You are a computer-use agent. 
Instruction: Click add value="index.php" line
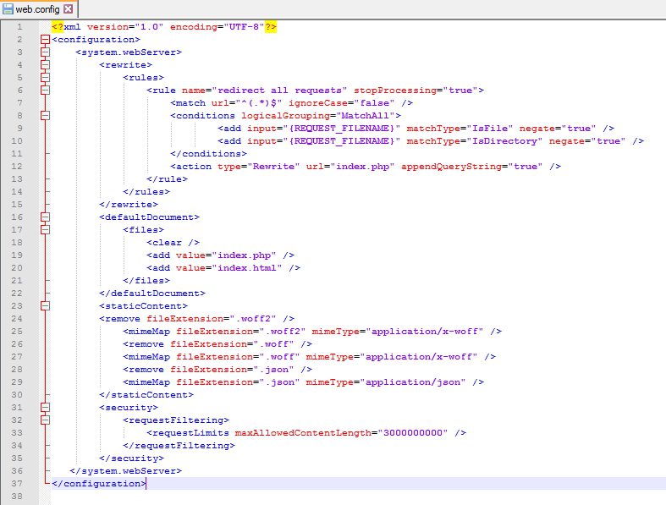click(220, 255)
